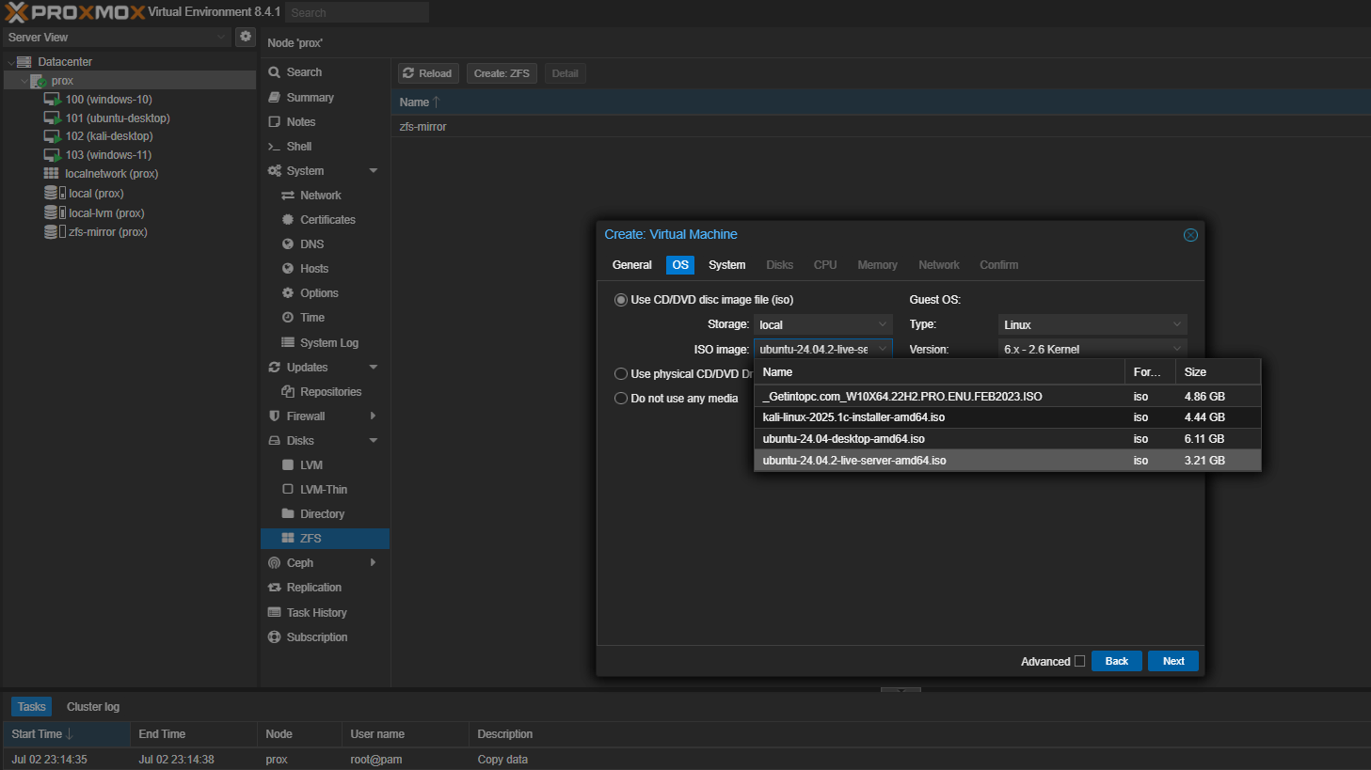Select Do not use any media
The width and height of the screenshot is (1371, 770).
[x=621, y=399]
